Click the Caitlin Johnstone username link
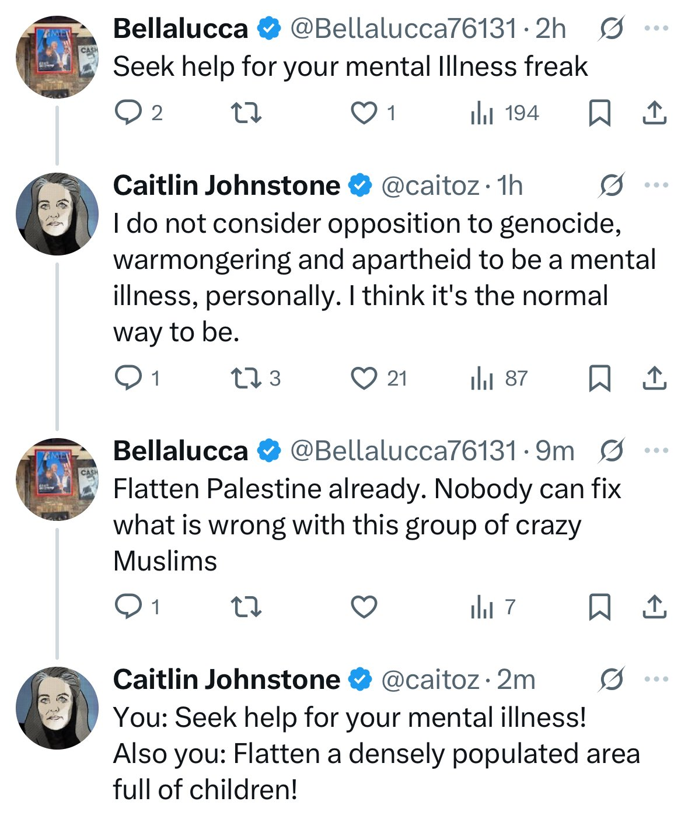Viewport: 688px width, 819px height. pyautogui.click(x=227, y=185)
